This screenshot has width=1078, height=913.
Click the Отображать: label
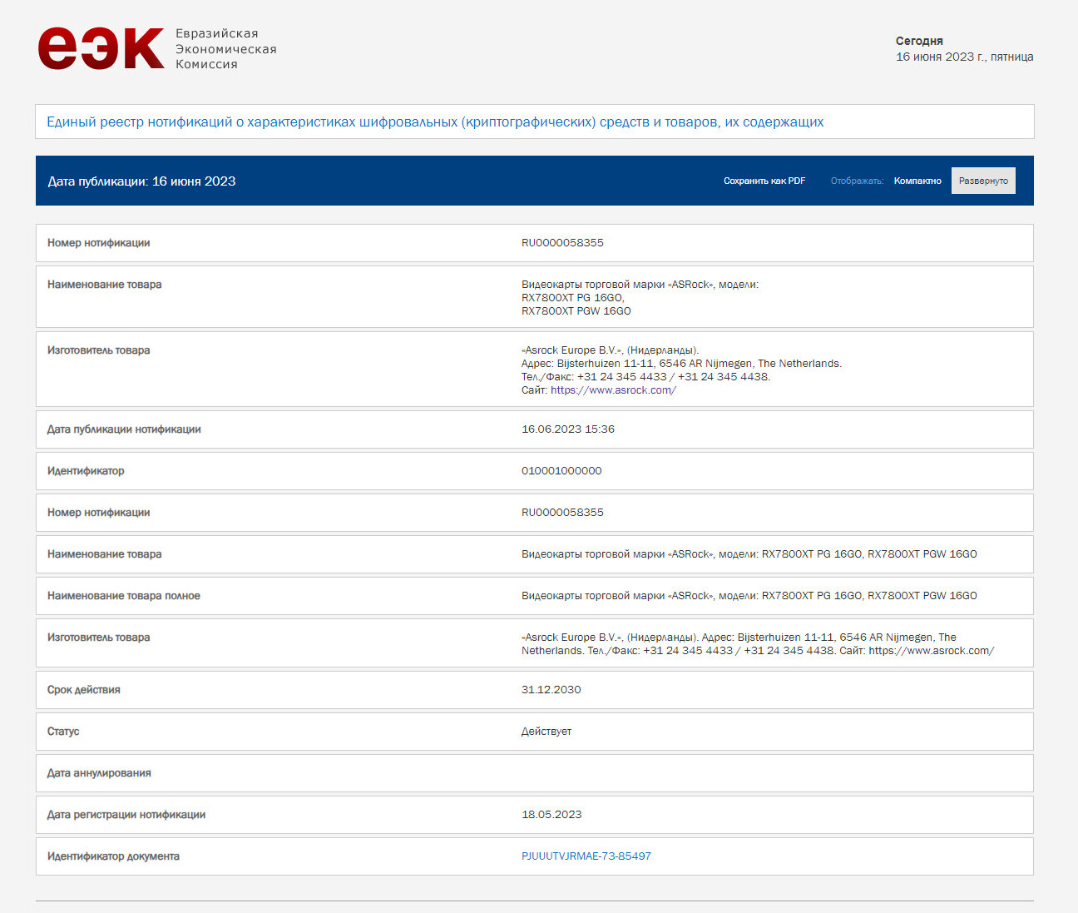[x=858, y=181]
